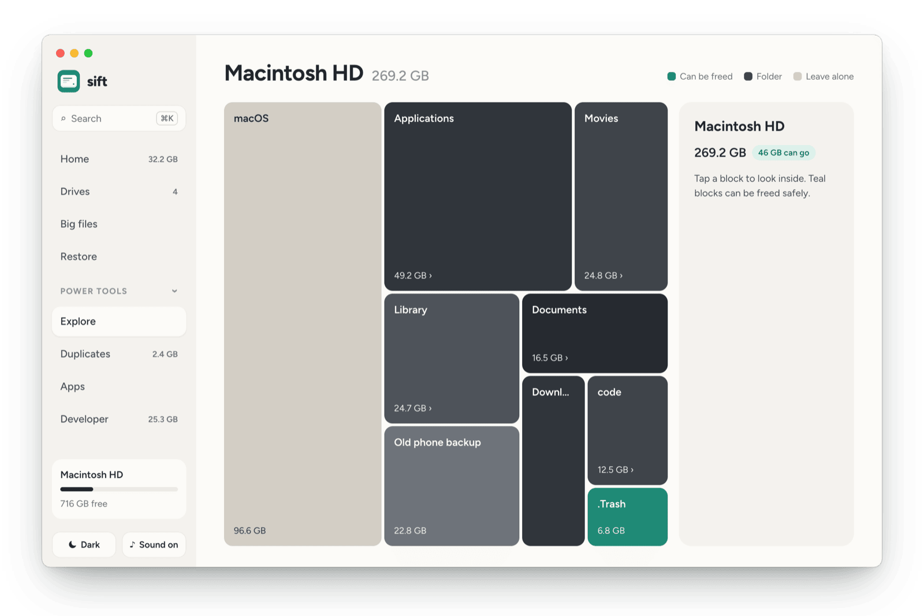Click the 46 GB can go badge
The width and height of the screenshot is (924, 616).
click(x=784, y=153)
